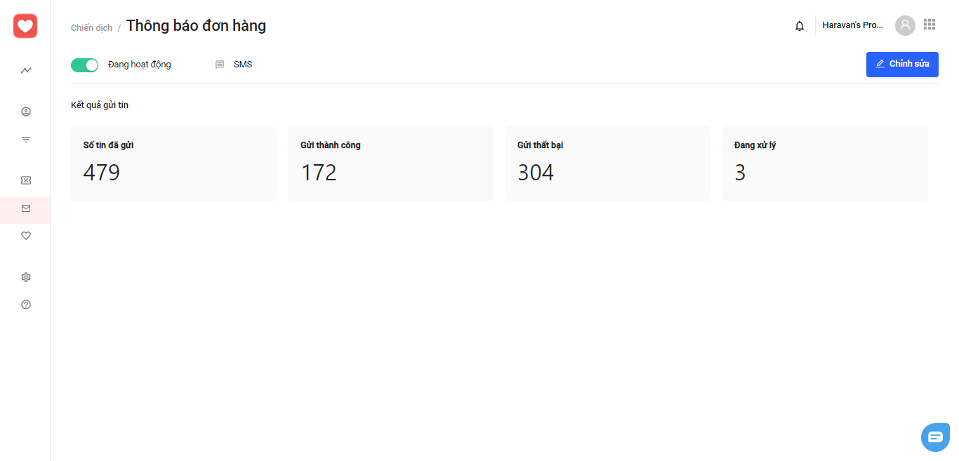Viewport: 959px width, 461px height.
Task: Open the customers profile sidebar icon
Action: (26, 112)
